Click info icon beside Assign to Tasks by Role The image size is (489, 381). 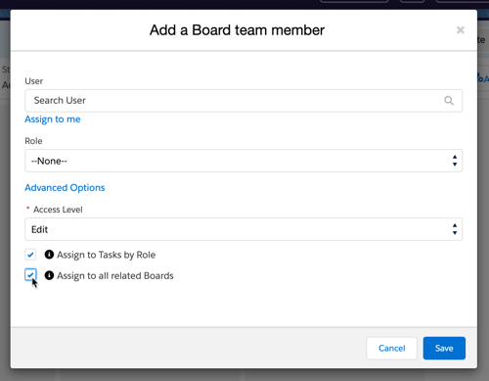(49, 255)
